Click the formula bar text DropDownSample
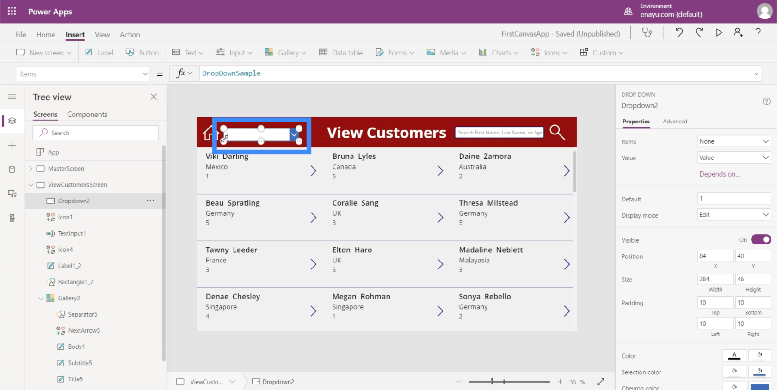The height and width of the screenshot is (390, 777). [x=231, y=73]
